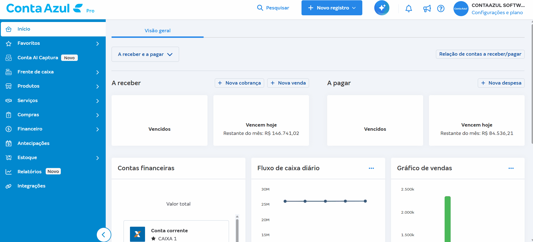The height and width of the screenshot is (242, 533).
Task: Open announcements megaphone icon
Action: [427, 9]
